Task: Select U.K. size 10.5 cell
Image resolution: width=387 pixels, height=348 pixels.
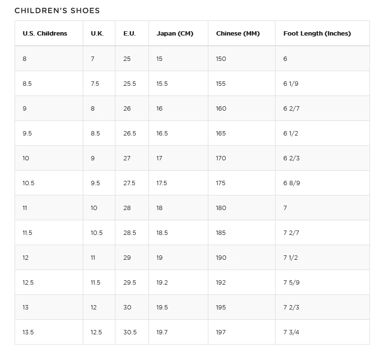Action: point(96,233)
